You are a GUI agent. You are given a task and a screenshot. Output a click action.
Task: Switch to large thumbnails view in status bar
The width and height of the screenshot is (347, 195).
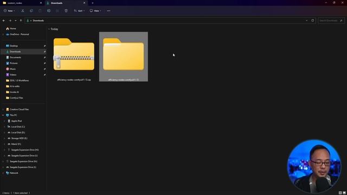point(344,193)
